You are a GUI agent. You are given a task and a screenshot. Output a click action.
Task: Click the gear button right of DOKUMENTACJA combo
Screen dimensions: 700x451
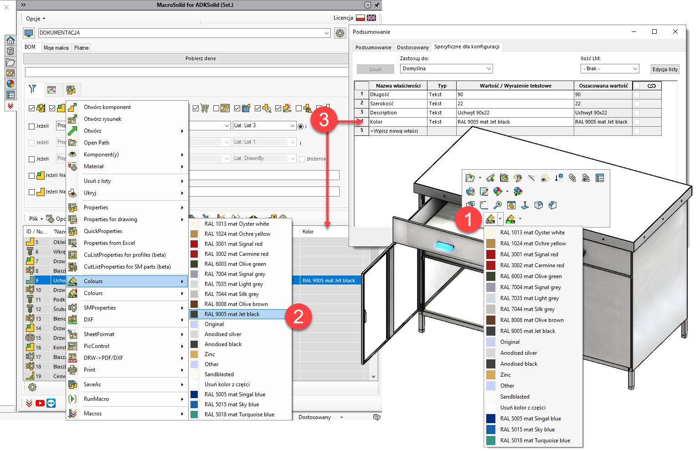click(340, 33)
